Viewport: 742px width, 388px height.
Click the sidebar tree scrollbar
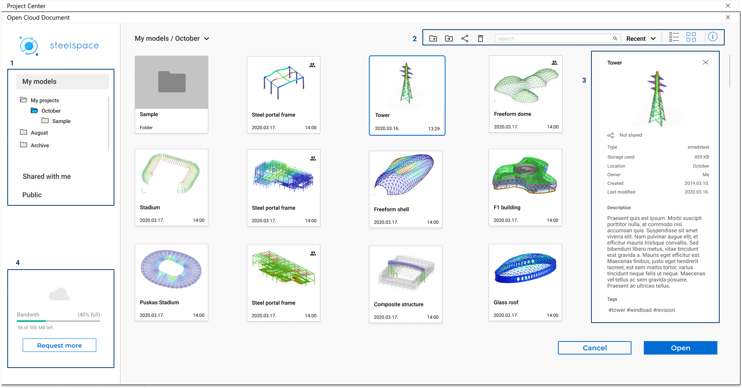tap(109, 123)
